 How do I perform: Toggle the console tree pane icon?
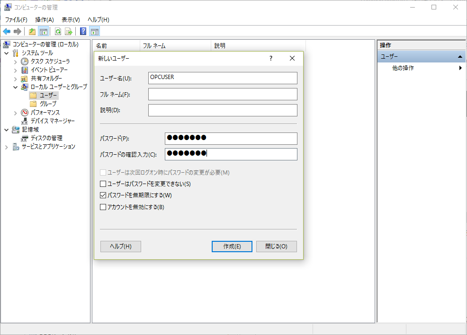(43, 31)
